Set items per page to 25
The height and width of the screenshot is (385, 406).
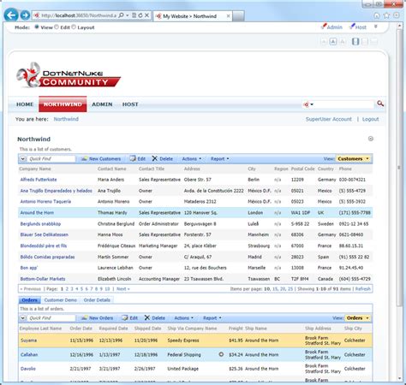tap(290, 289)
